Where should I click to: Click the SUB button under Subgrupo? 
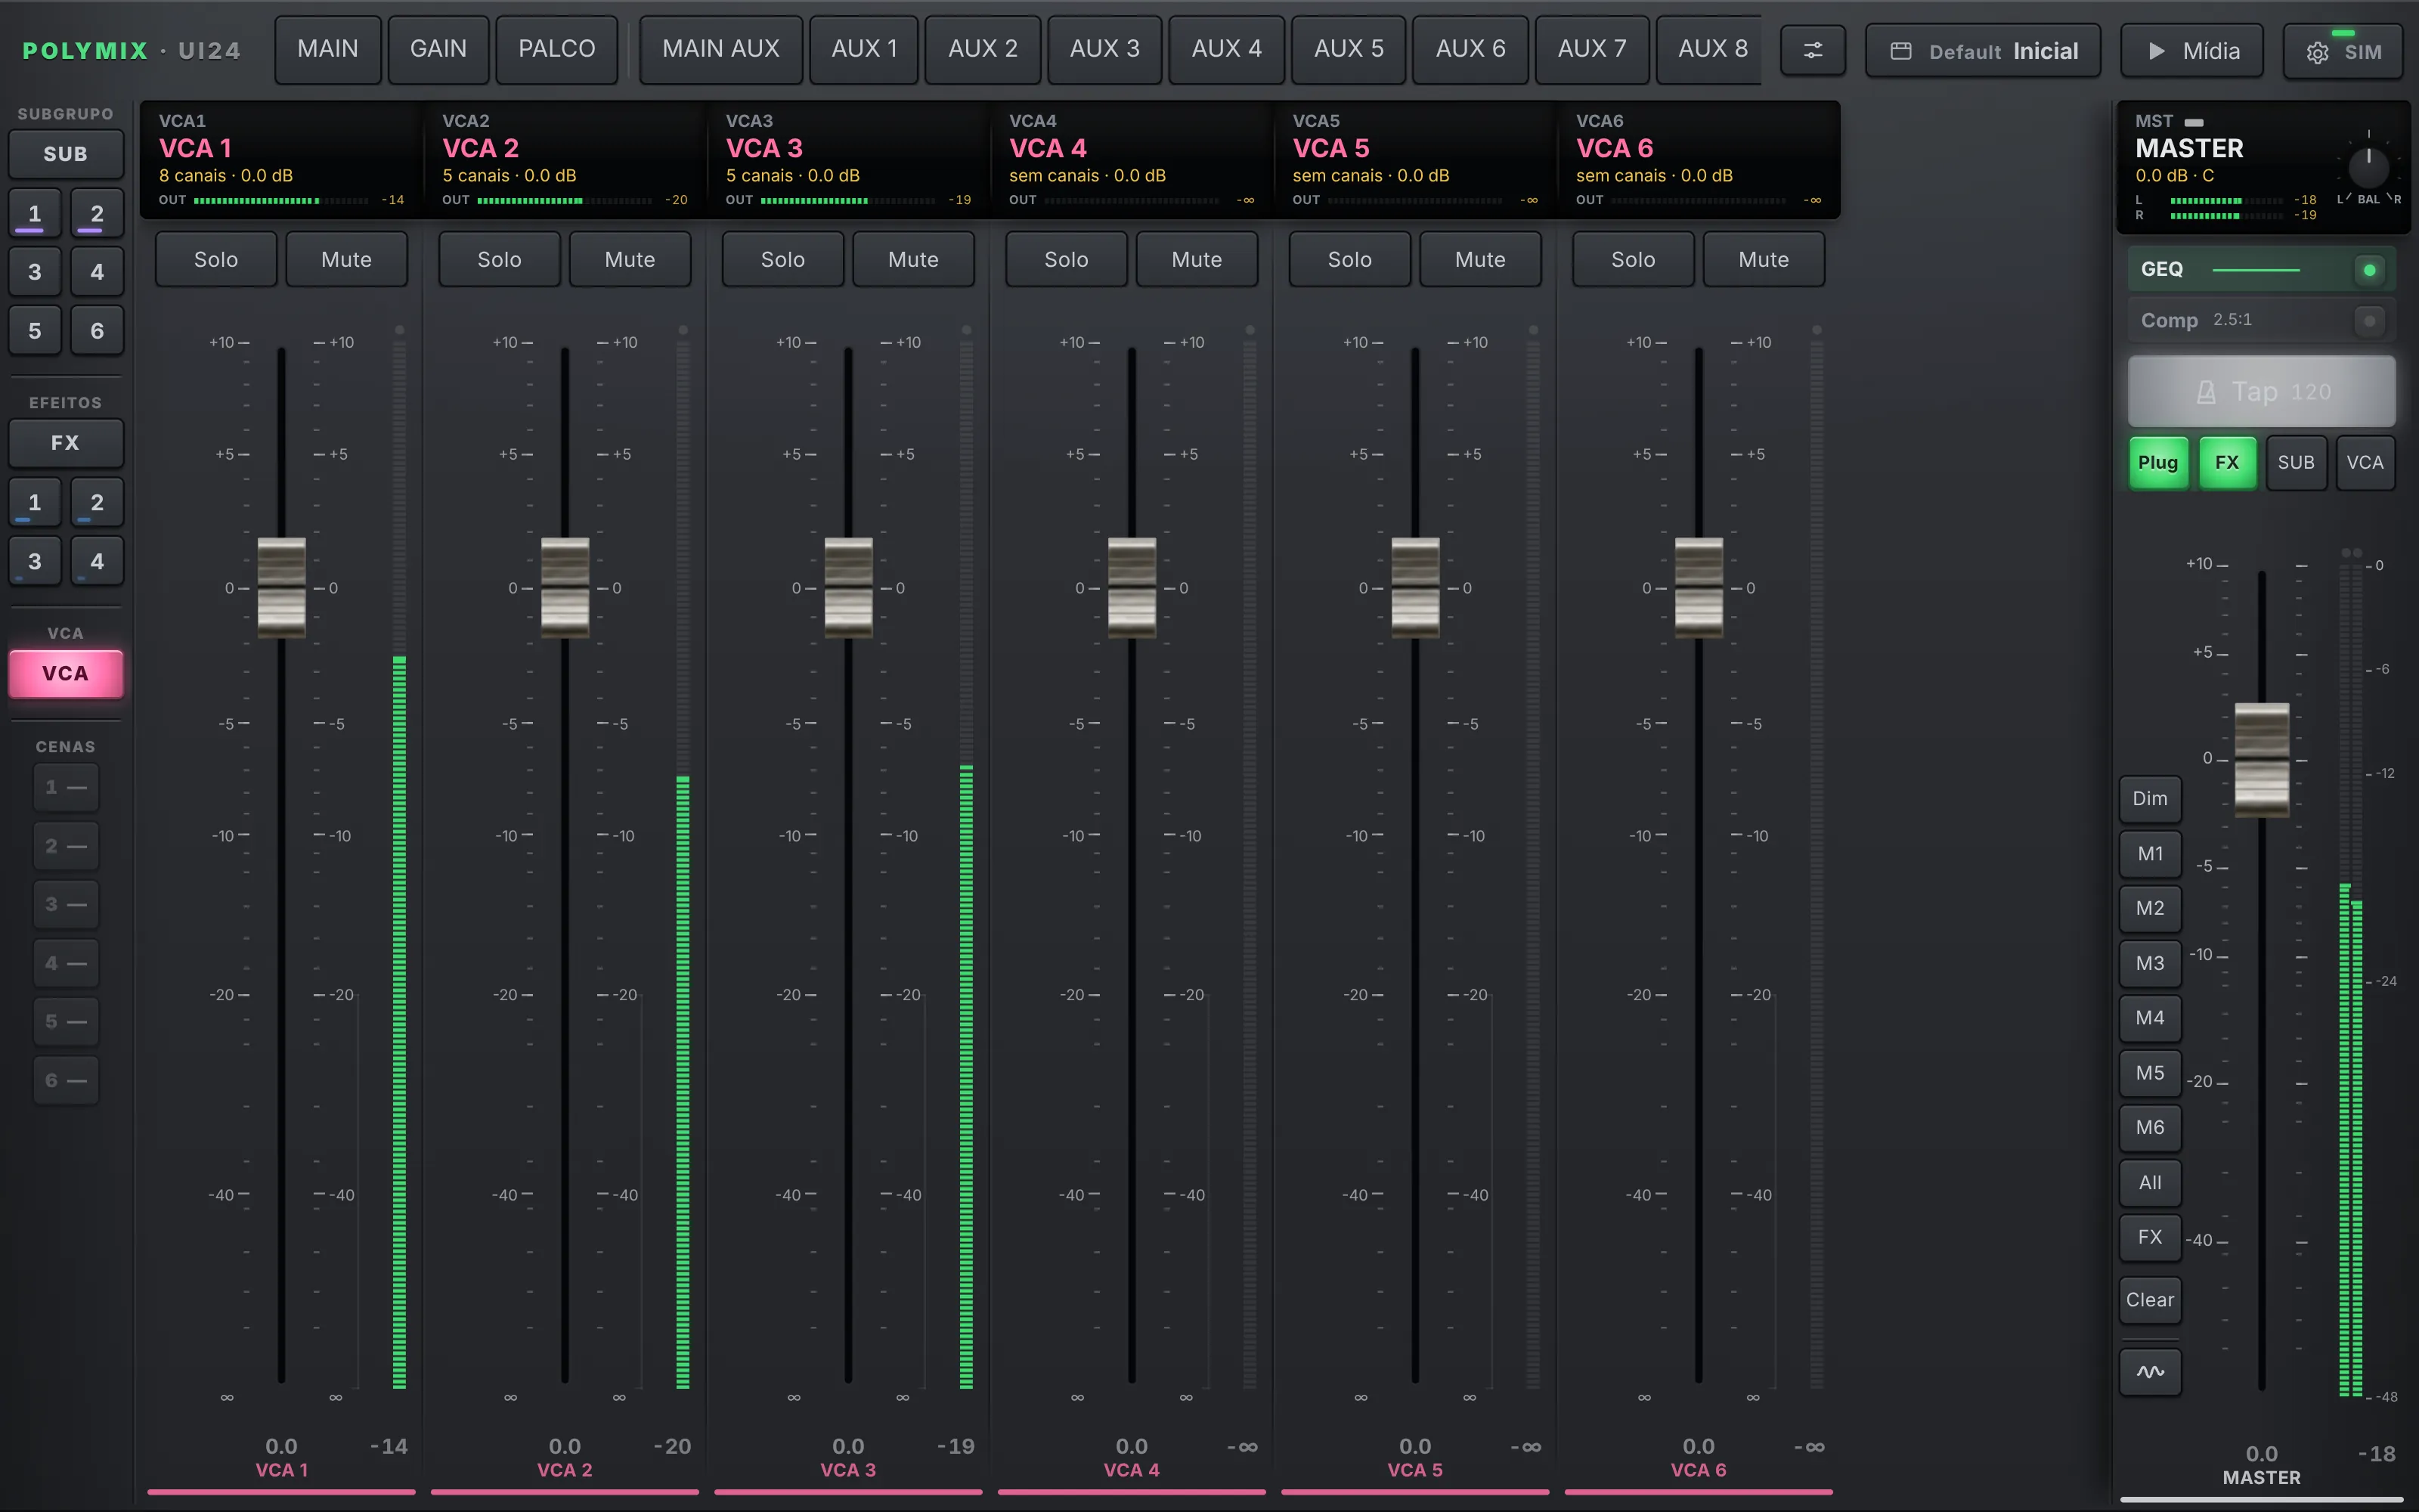pos(66,154)
